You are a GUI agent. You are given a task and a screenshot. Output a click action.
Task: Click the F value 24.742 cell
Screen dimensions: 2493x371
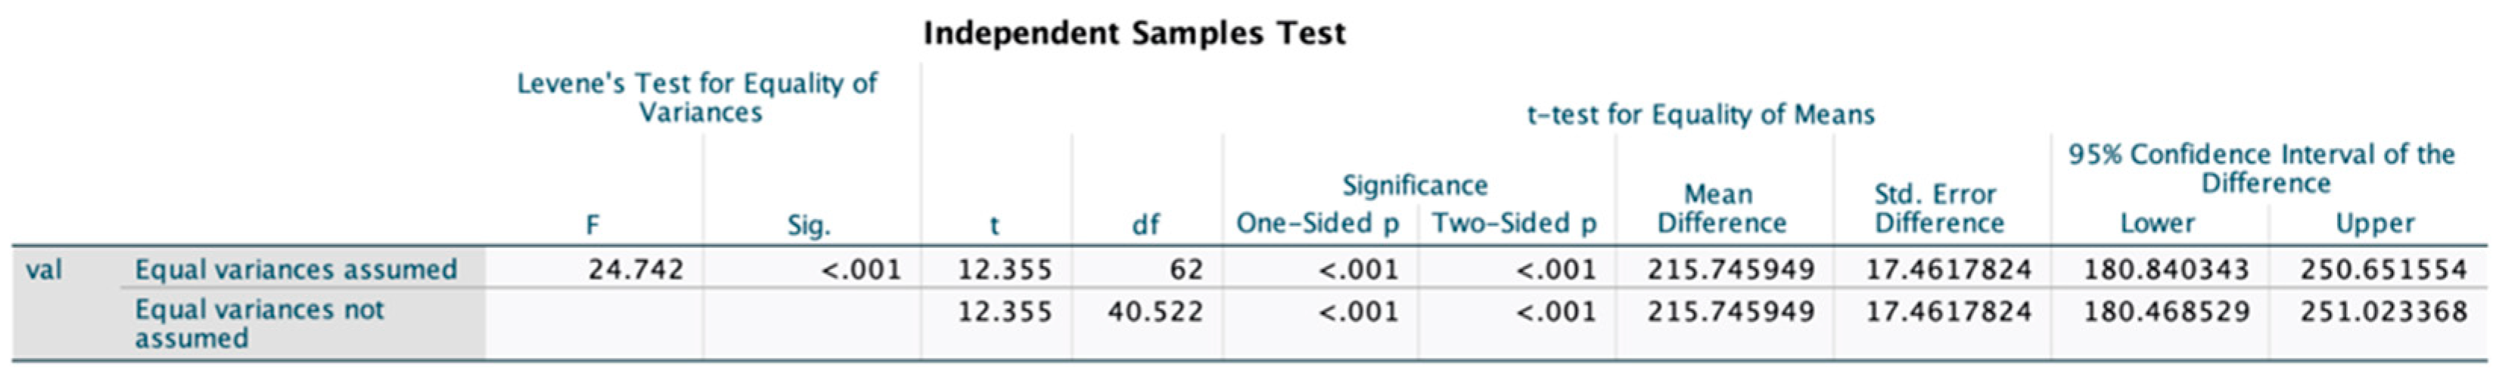[636, 268]
